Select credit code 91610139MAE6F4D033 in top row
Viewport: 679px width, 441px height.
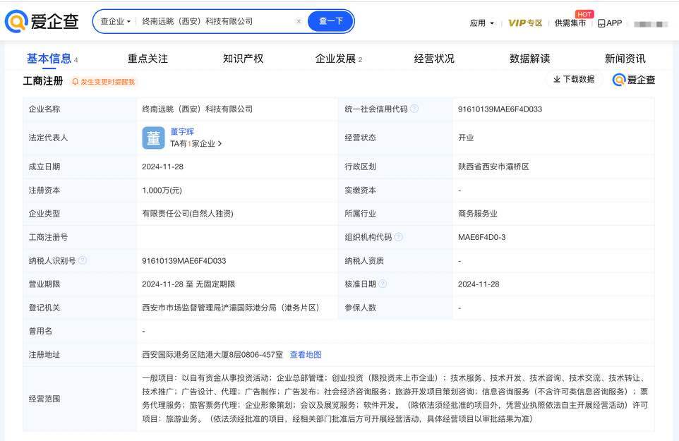click(x=500, y=109)
